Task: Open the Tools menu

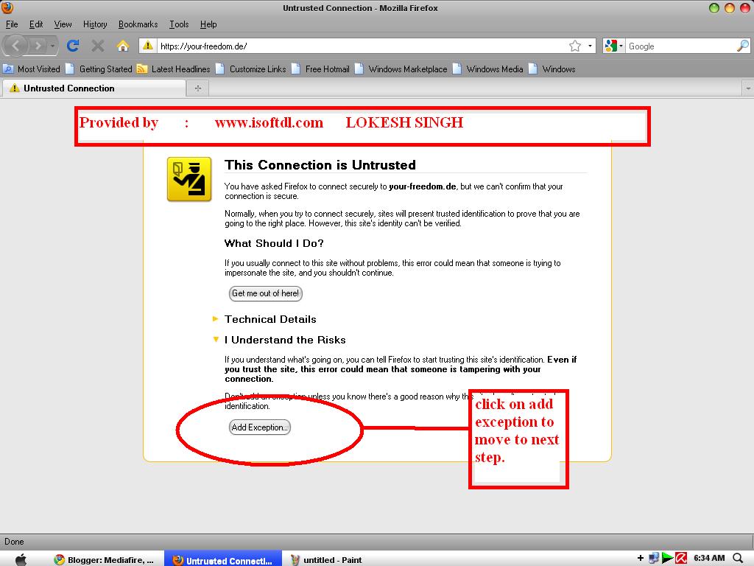Action: coord(179,24)
